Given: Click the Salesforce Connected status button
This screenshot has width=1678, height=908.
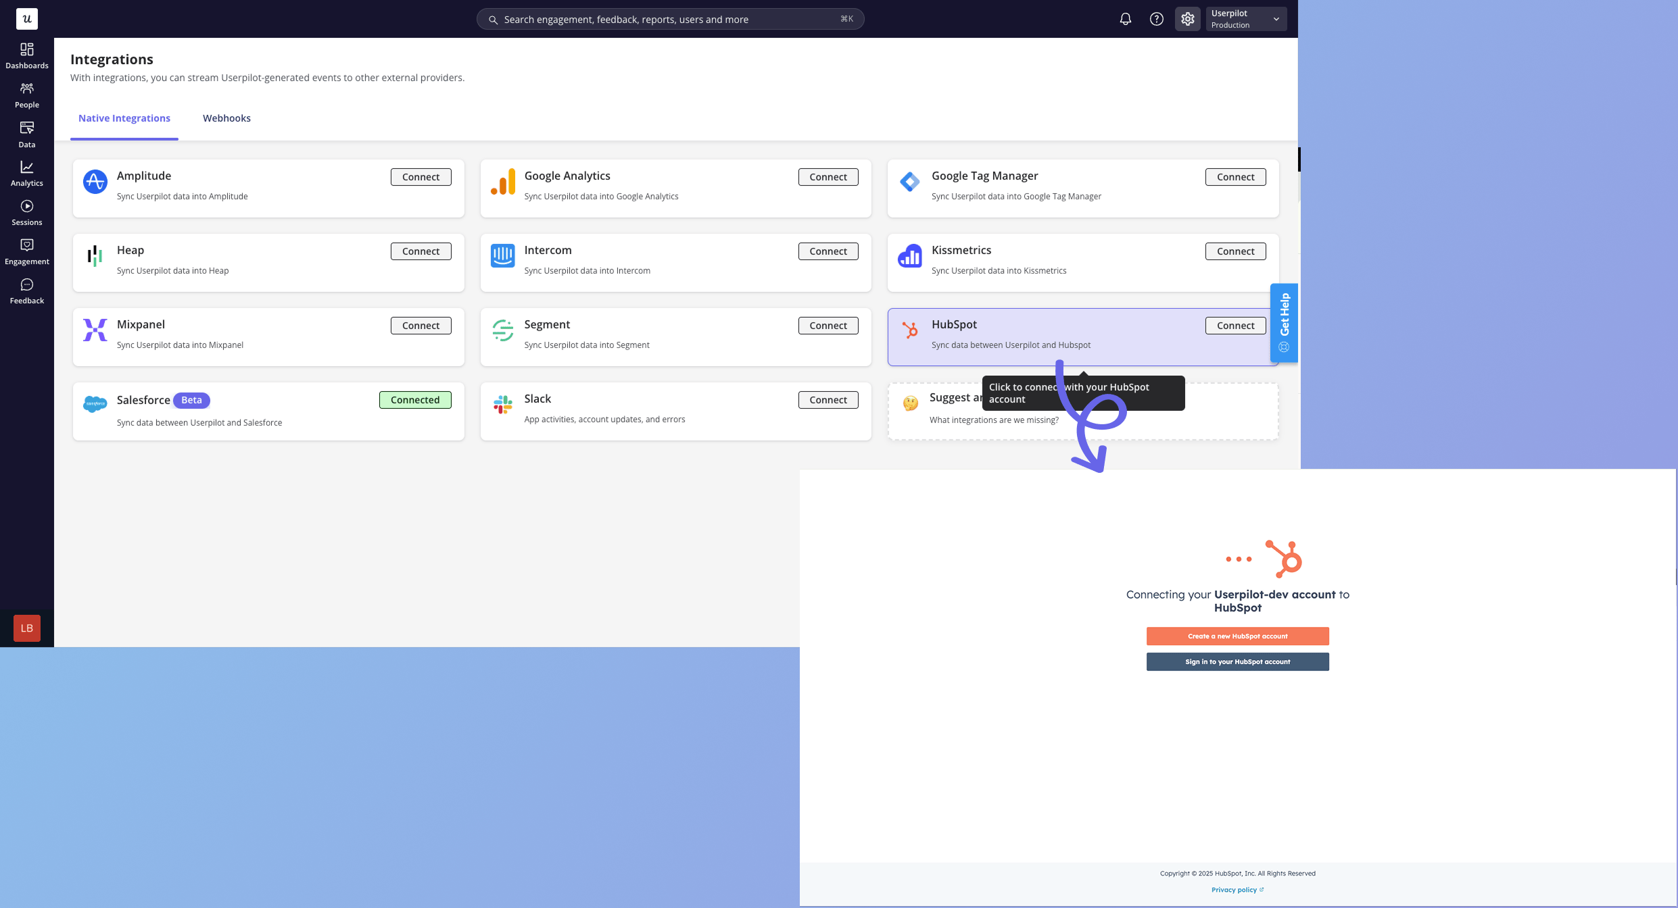Looking at the screenshot, I should pyautogui.click(x=415, y=400).
